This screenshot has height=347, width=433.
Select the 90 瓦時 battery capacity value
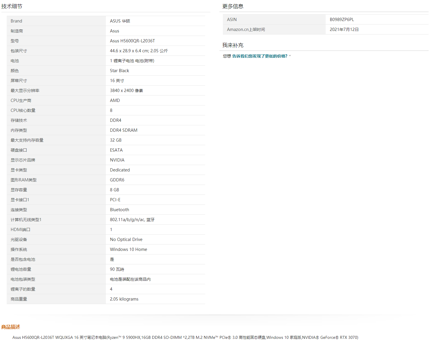tap(117, 269)
